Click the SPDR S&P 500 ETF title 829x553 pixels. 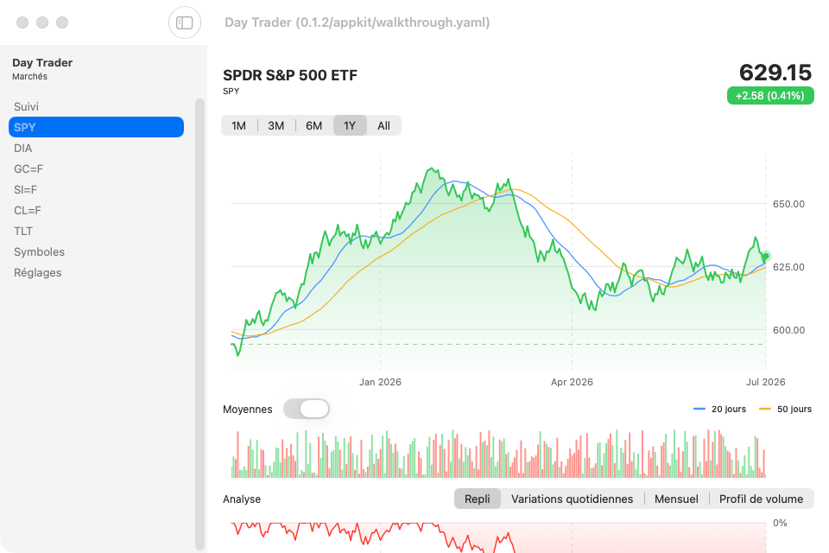coord(290,75)
